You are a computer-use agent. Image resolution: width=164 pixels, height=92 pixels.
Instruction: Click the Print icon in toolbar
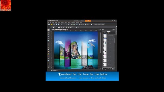pos(61,25)
